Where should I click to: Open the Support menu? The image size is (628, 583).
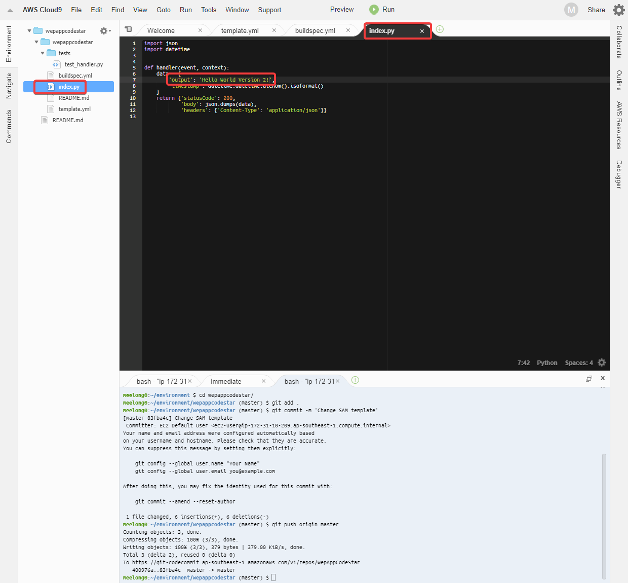coord(269,10)
